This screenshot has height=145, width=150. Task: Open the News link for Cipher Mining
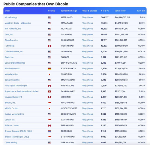point(90,143)
